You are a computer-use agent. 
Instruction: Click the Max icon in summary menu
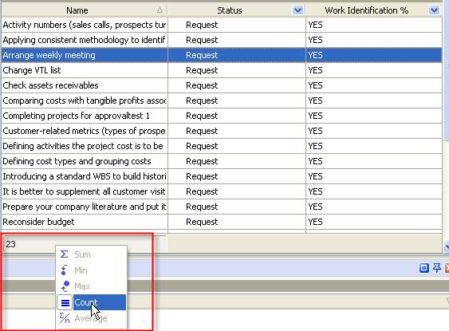(65, 286)
